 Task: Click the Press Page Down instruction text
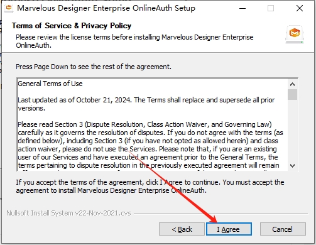click(x=94, y=67)
